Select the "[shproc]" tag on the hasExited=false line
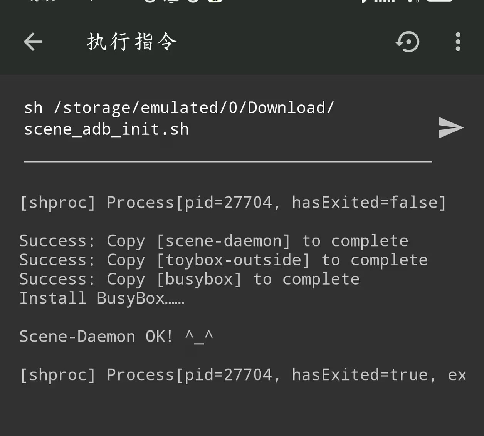 click(57, 203)
